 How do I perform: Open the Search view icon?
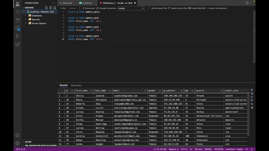18,12
